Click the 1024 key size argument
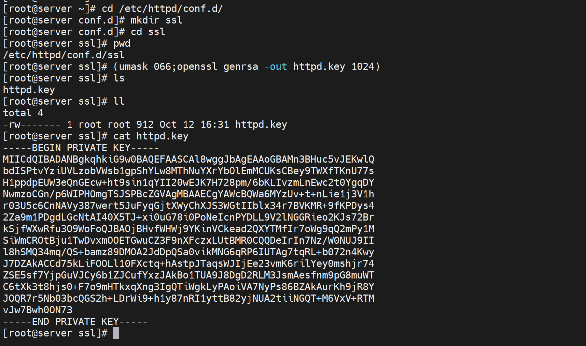 pos(363,66)
